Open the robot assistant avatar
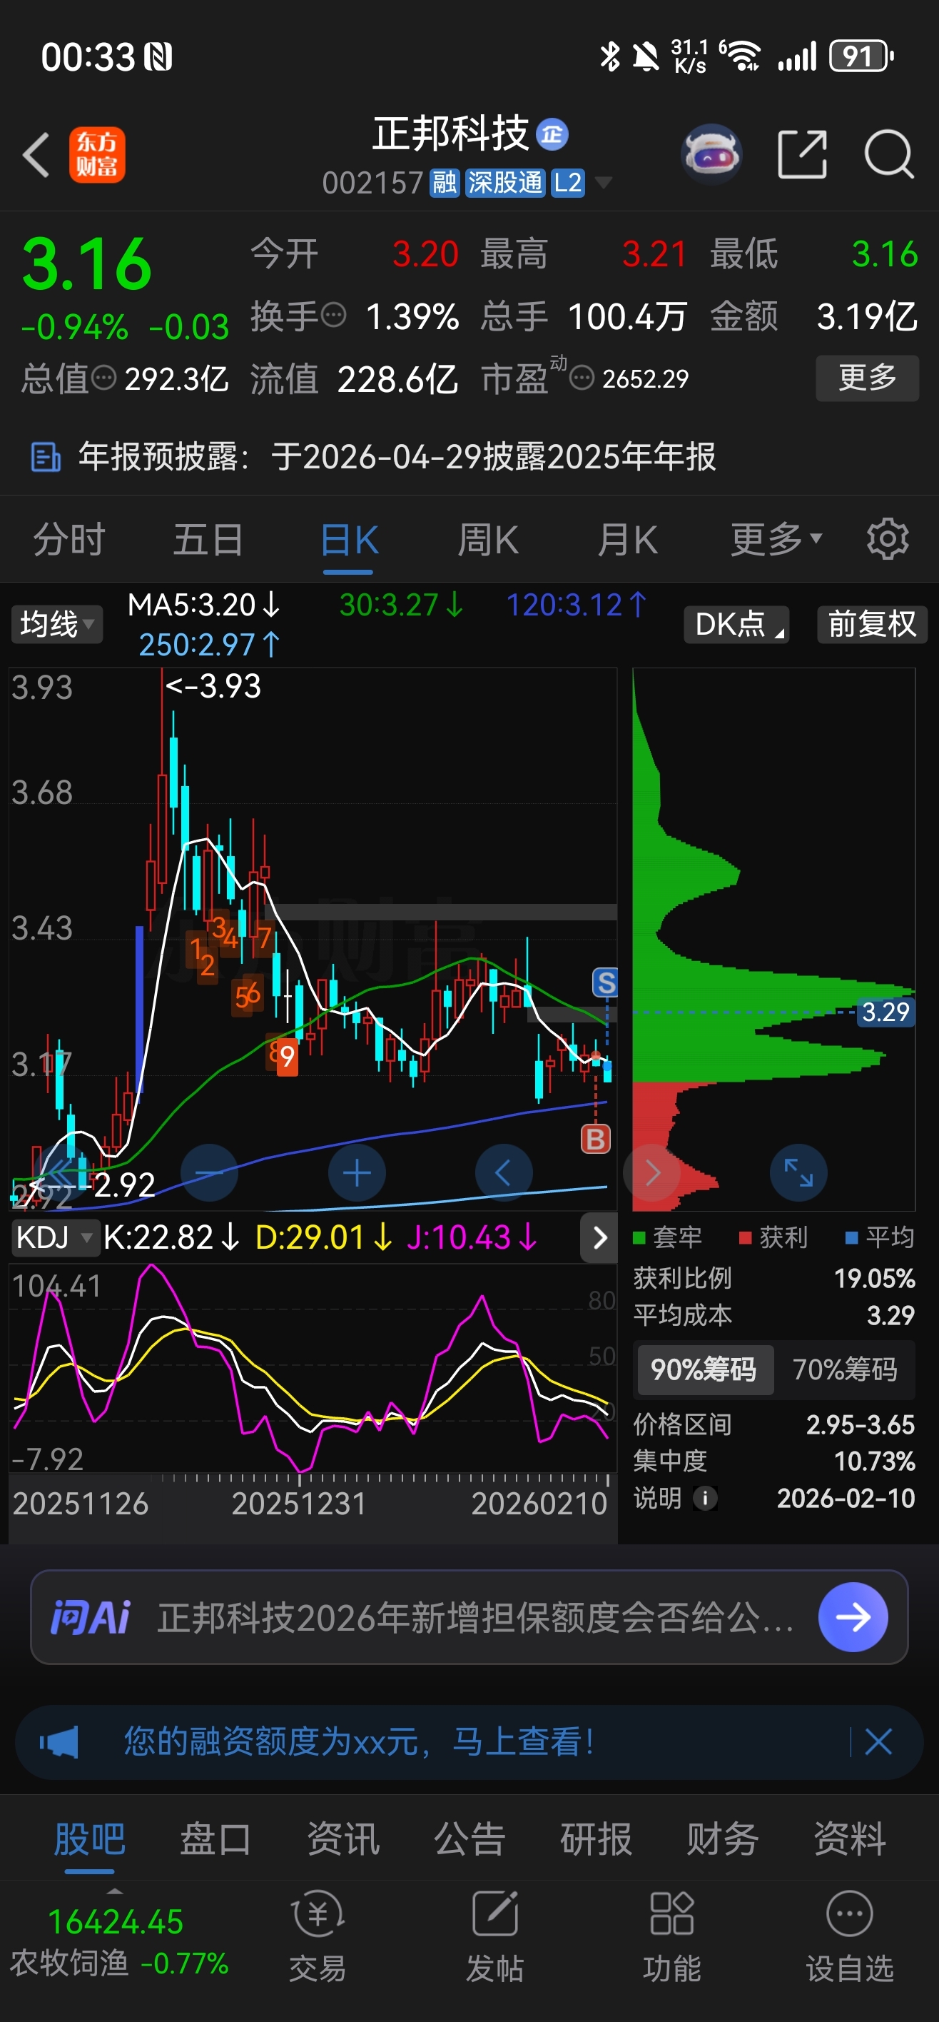The image size is (939, 2022). pyautogui.click(x=711, y=154)
